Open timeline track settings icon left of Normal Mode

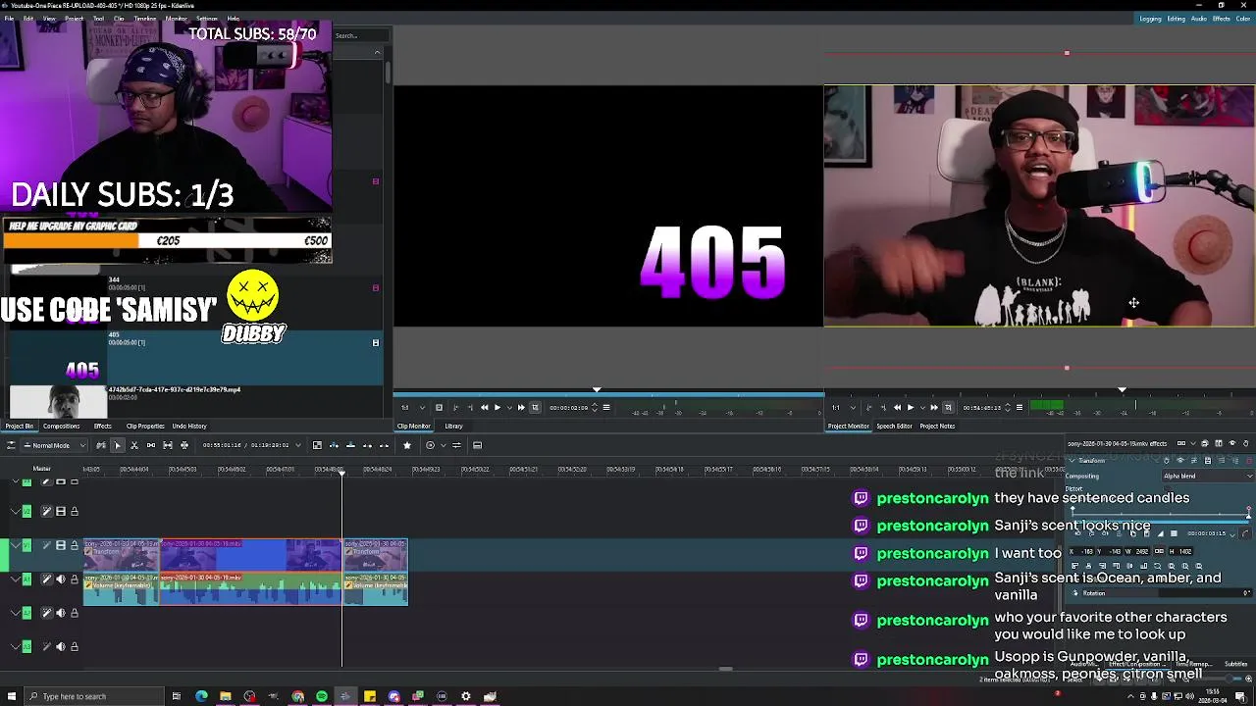pos(11,445)
